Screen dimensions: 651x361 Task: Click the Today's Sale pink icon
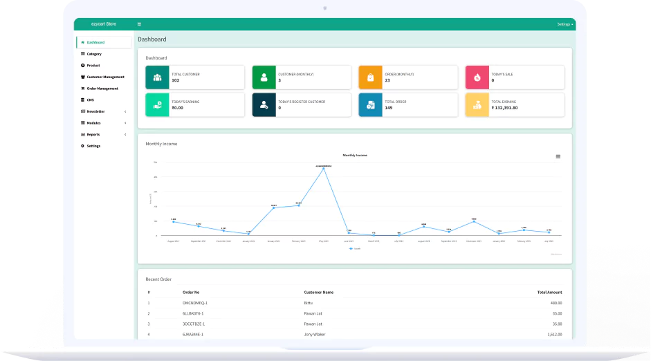(x=477, y=77)
